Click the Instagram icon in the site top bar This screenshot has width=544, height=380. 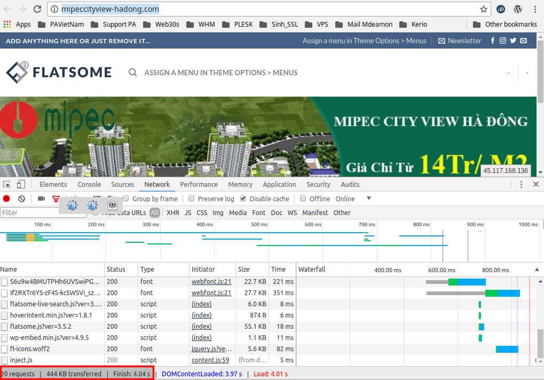point(503,41)
